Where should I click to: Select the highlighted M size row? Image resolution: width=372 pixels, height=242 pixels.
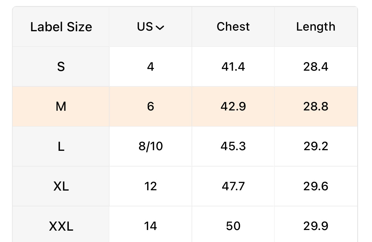pos(185,106)
